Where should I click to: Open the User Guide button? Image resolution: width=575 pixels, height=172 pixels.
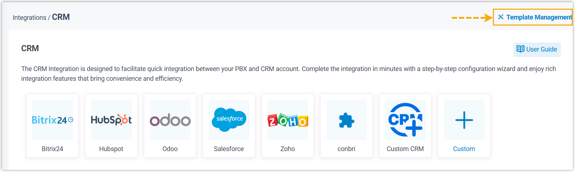point(537,49)
